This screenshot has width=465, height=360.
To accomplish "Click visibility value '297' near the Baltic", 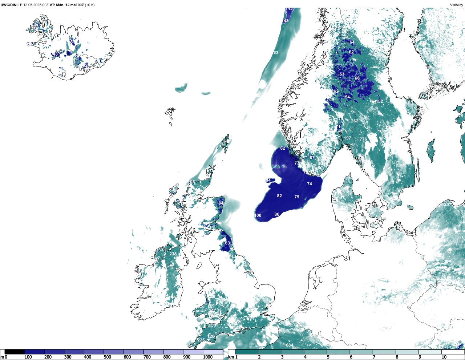I will [448, 205].
